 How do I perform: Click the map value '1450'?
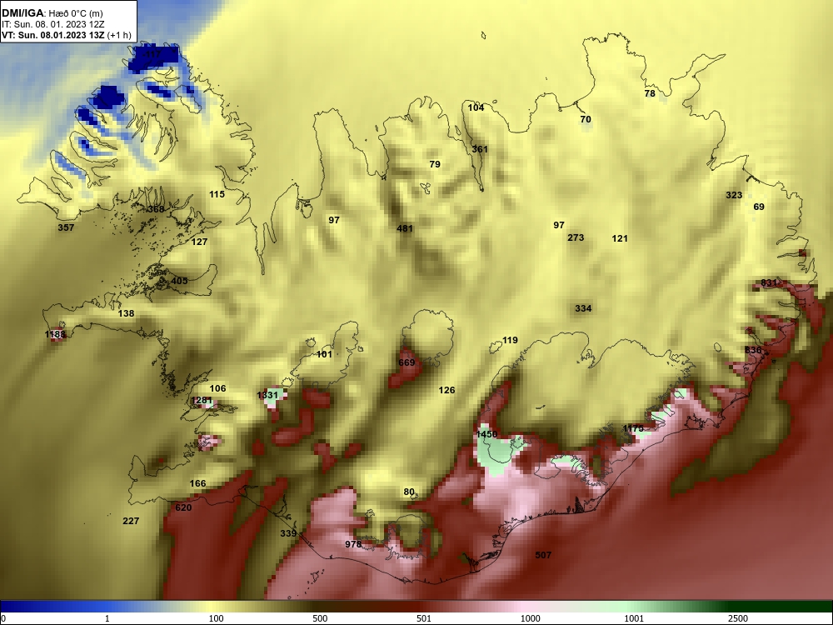(486, 434)
